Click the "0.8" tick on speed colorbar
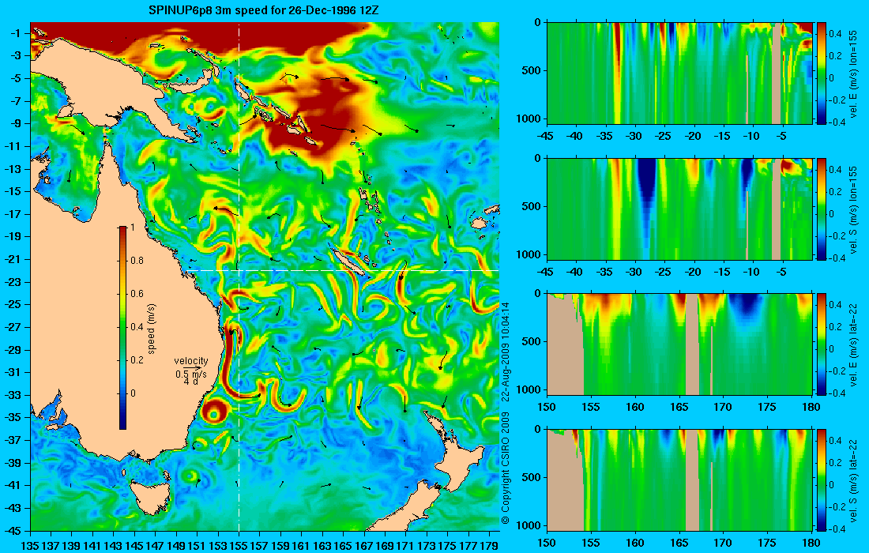The width and height of the screenshot is (869, 553). (137, 261)
